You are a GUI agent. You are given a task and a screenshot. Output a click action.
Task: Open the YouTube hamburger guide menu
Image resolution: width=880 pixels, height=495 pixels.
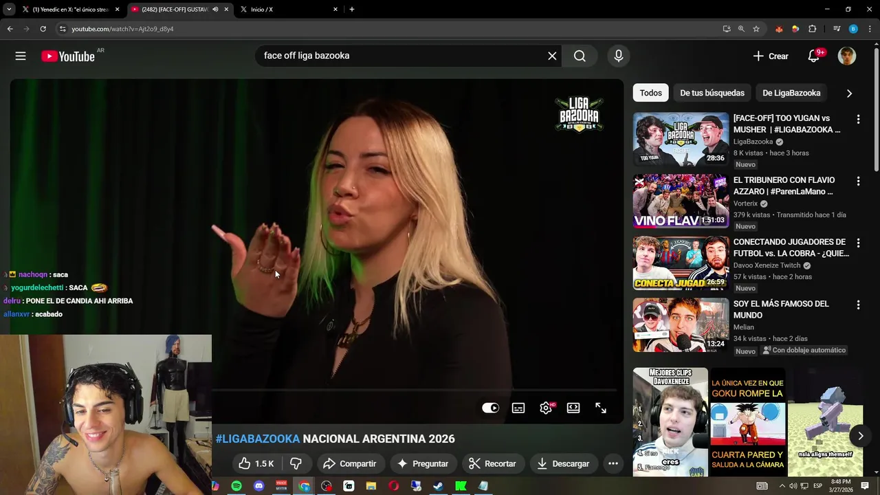21,56
